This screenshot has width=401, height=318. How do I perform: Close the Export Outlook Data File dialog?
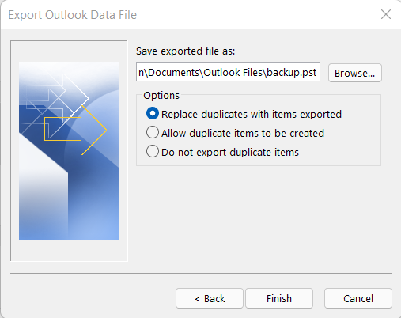point(386,14)
